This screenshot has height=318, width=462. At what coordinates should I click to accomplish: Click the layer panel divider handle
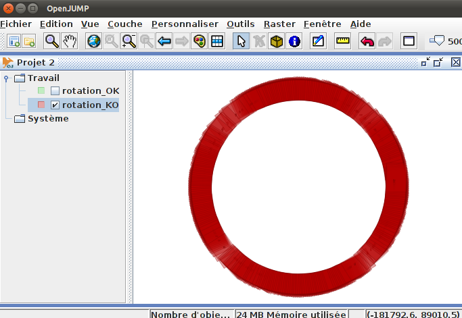click(x=129, y=187)
